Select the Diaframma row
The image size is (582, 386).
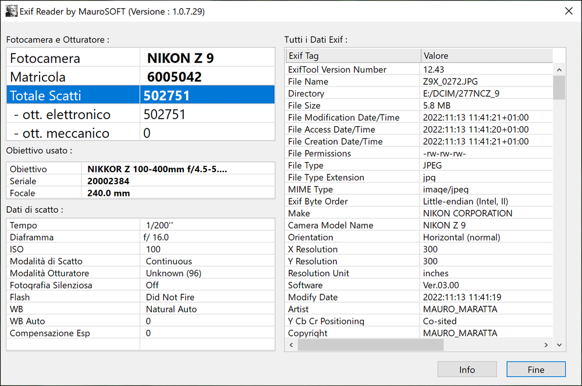click(141, 237)
